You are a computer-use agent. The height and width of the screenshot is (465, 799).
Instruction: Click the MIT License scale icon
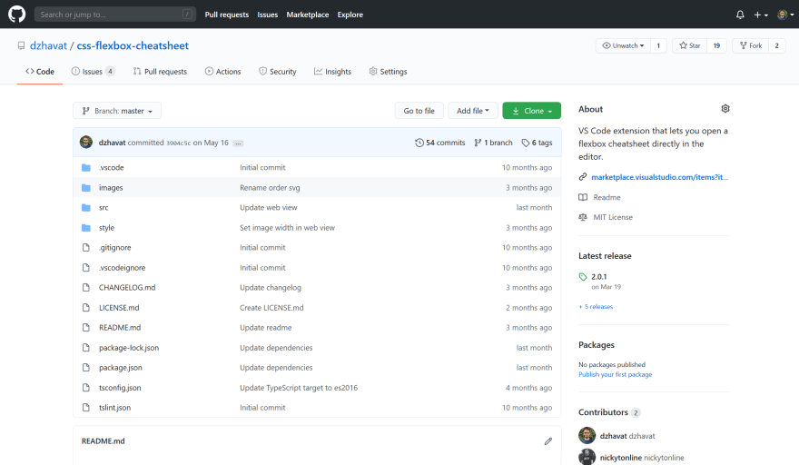[583, 217]
